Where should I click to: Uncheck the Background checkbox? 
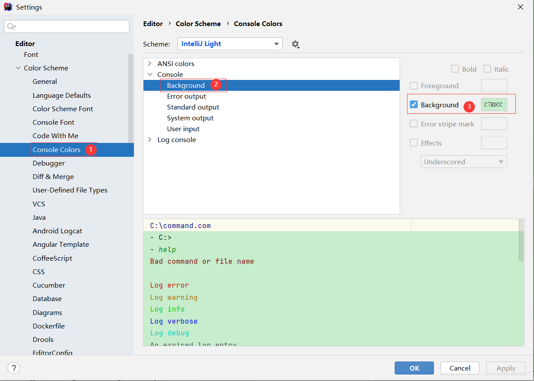coord(414,105)
